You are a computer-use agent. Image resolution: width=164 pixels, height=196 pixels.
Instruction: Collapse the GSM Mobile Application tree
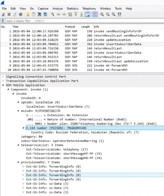coord(3,85)
